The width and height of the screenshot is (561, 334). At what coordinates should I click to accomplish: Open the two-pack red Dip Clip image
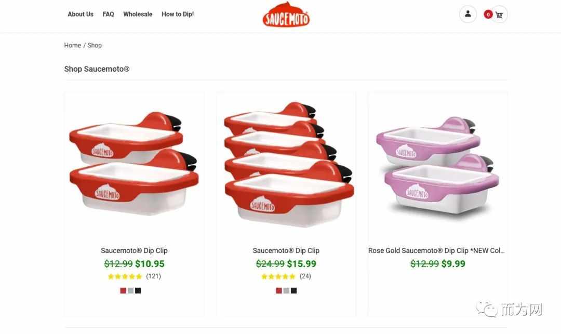click(x=134, y=164)
